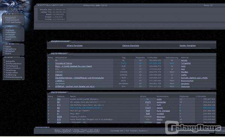Switch to the Galaxie Rangliste ranking
This screenshot has width=225, height=137.
point(131,46)
